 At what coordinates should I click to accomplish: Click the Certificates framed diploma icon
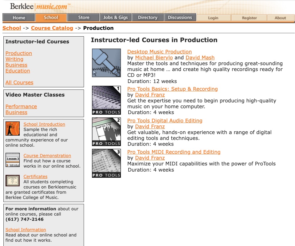[13, 181]
